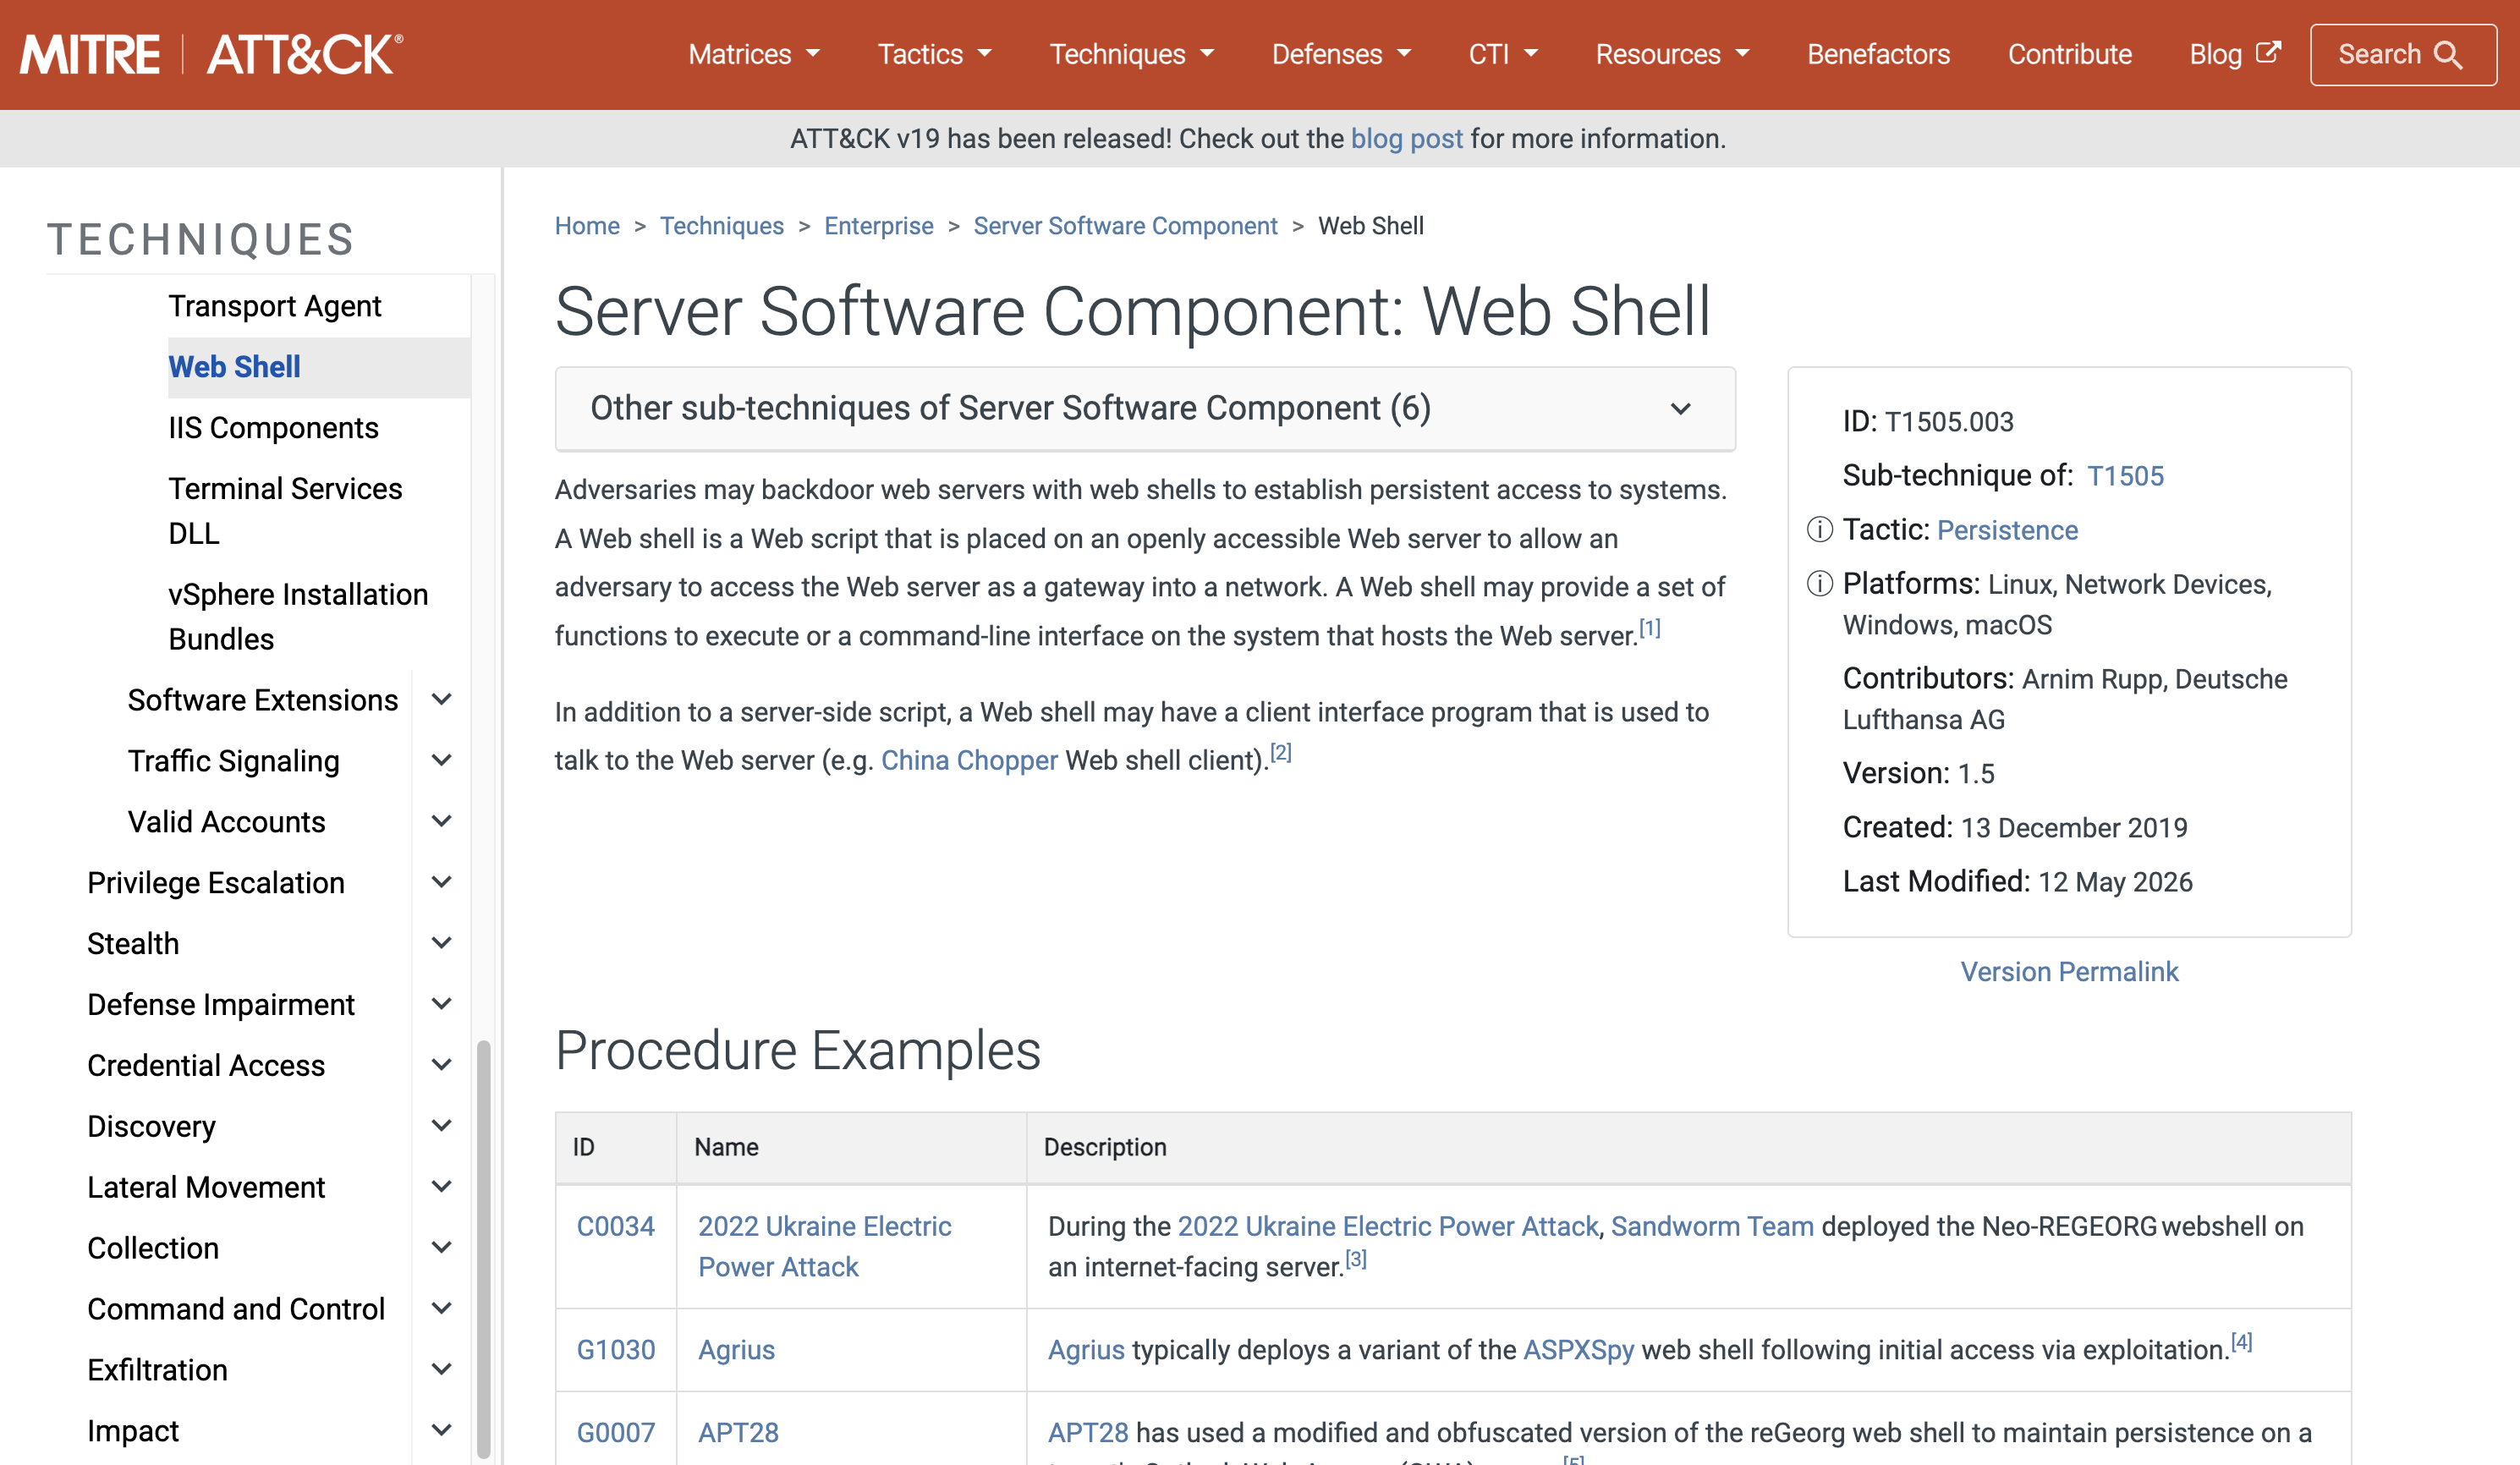Open 2022 Ukraine Electric Power Attack name link
This screenshot has height=1465, width=2520.
pos(825,1246)
